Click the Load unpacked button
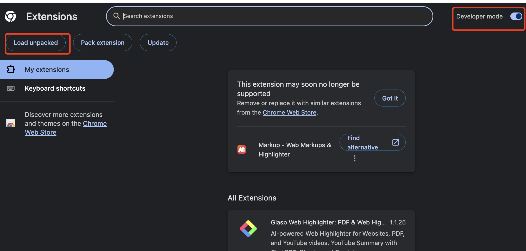This screenshot has width=526, height=251. [36, 43]
